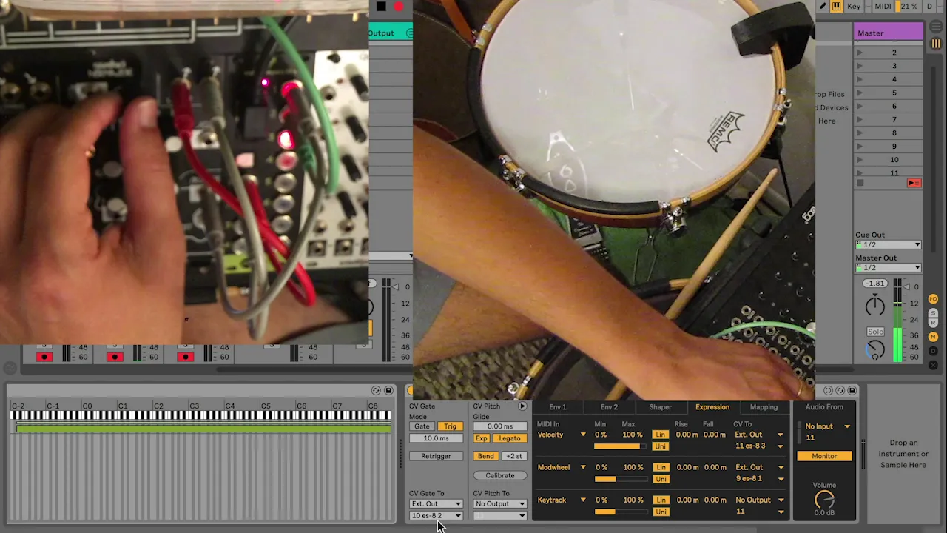947x533 pixels.
Task: Click the Velocity range slider bar
Action: (x=620, y=446)
